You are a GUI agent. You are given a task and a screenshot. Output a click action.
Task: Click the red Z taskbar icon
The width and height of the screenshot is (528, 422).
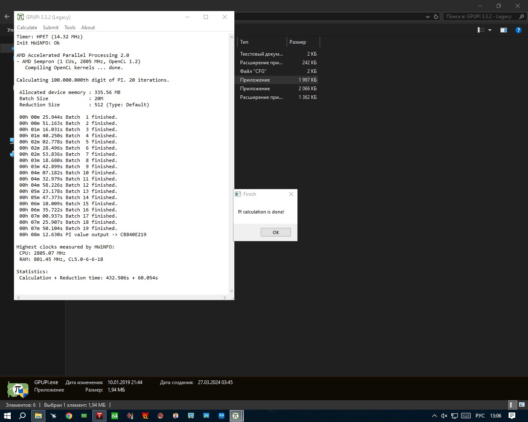click(99, 416)
